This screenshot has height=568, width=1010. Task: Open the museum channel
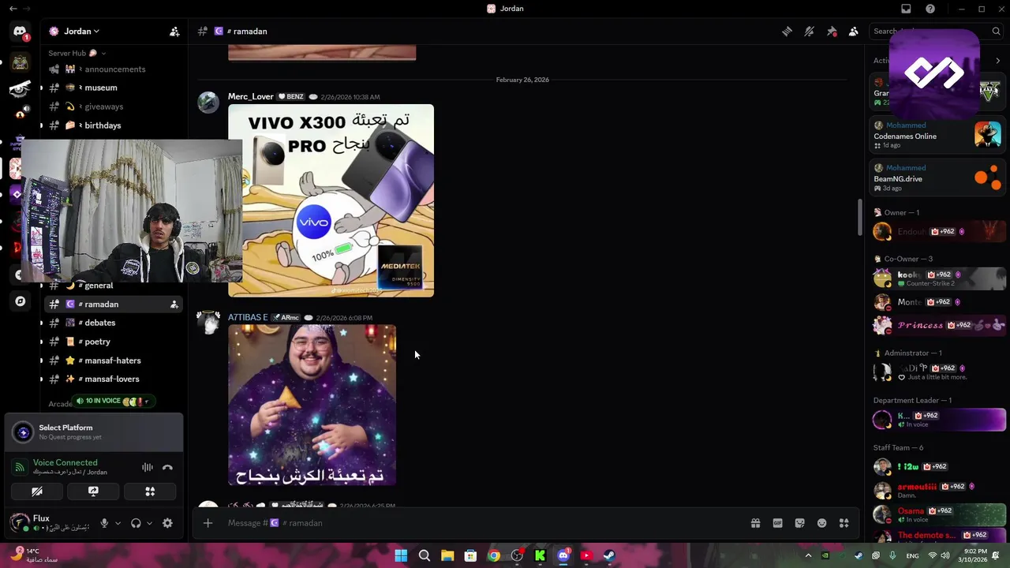tap(115, 88)
